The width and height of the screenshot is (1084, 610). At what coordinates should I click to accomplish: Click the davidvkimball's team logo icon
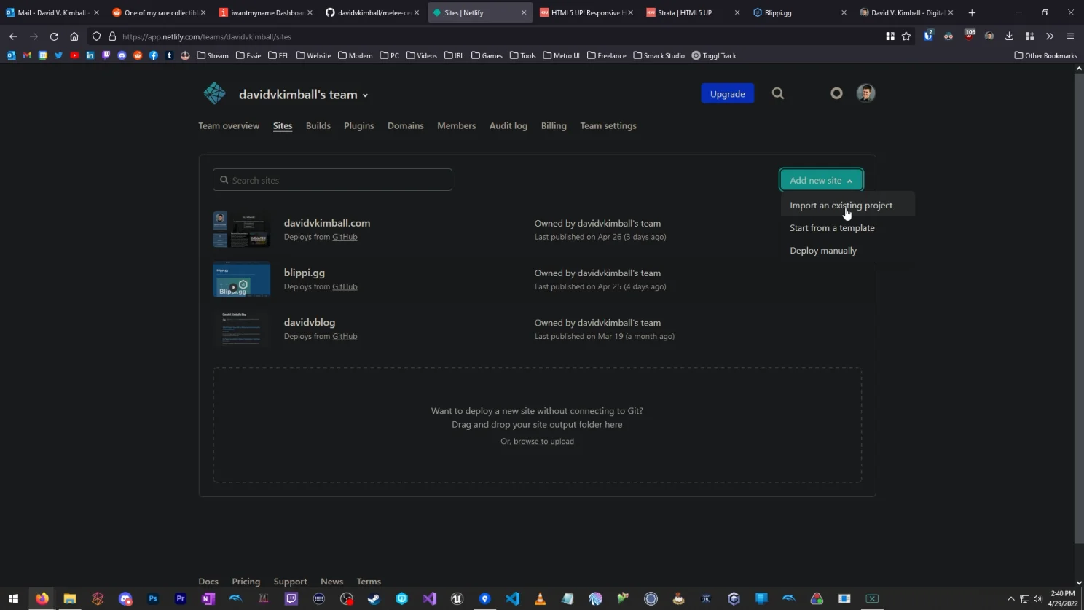(214, 93)
